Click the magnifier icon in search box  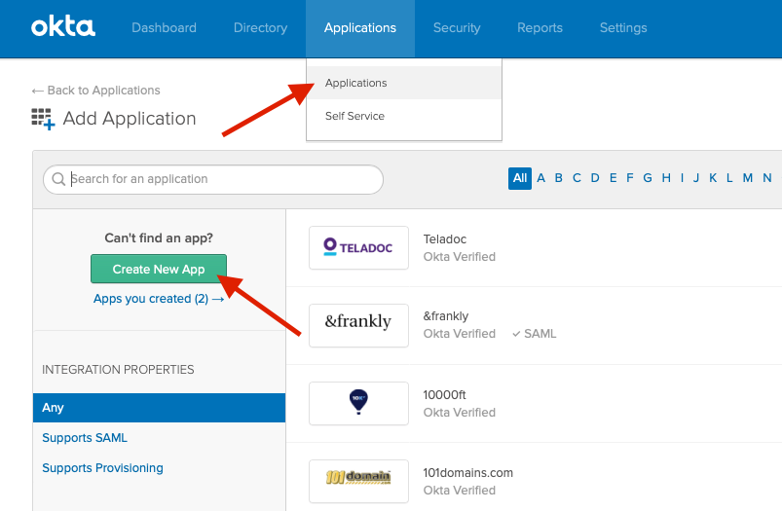point(58,179)
